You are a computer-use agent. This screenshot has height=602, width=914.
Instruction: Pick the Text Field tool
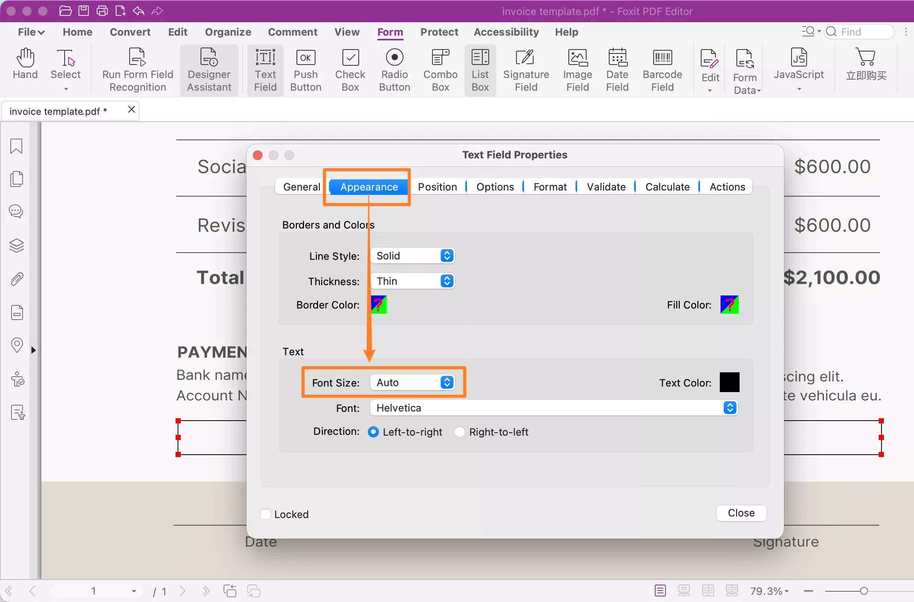[265, 70]
